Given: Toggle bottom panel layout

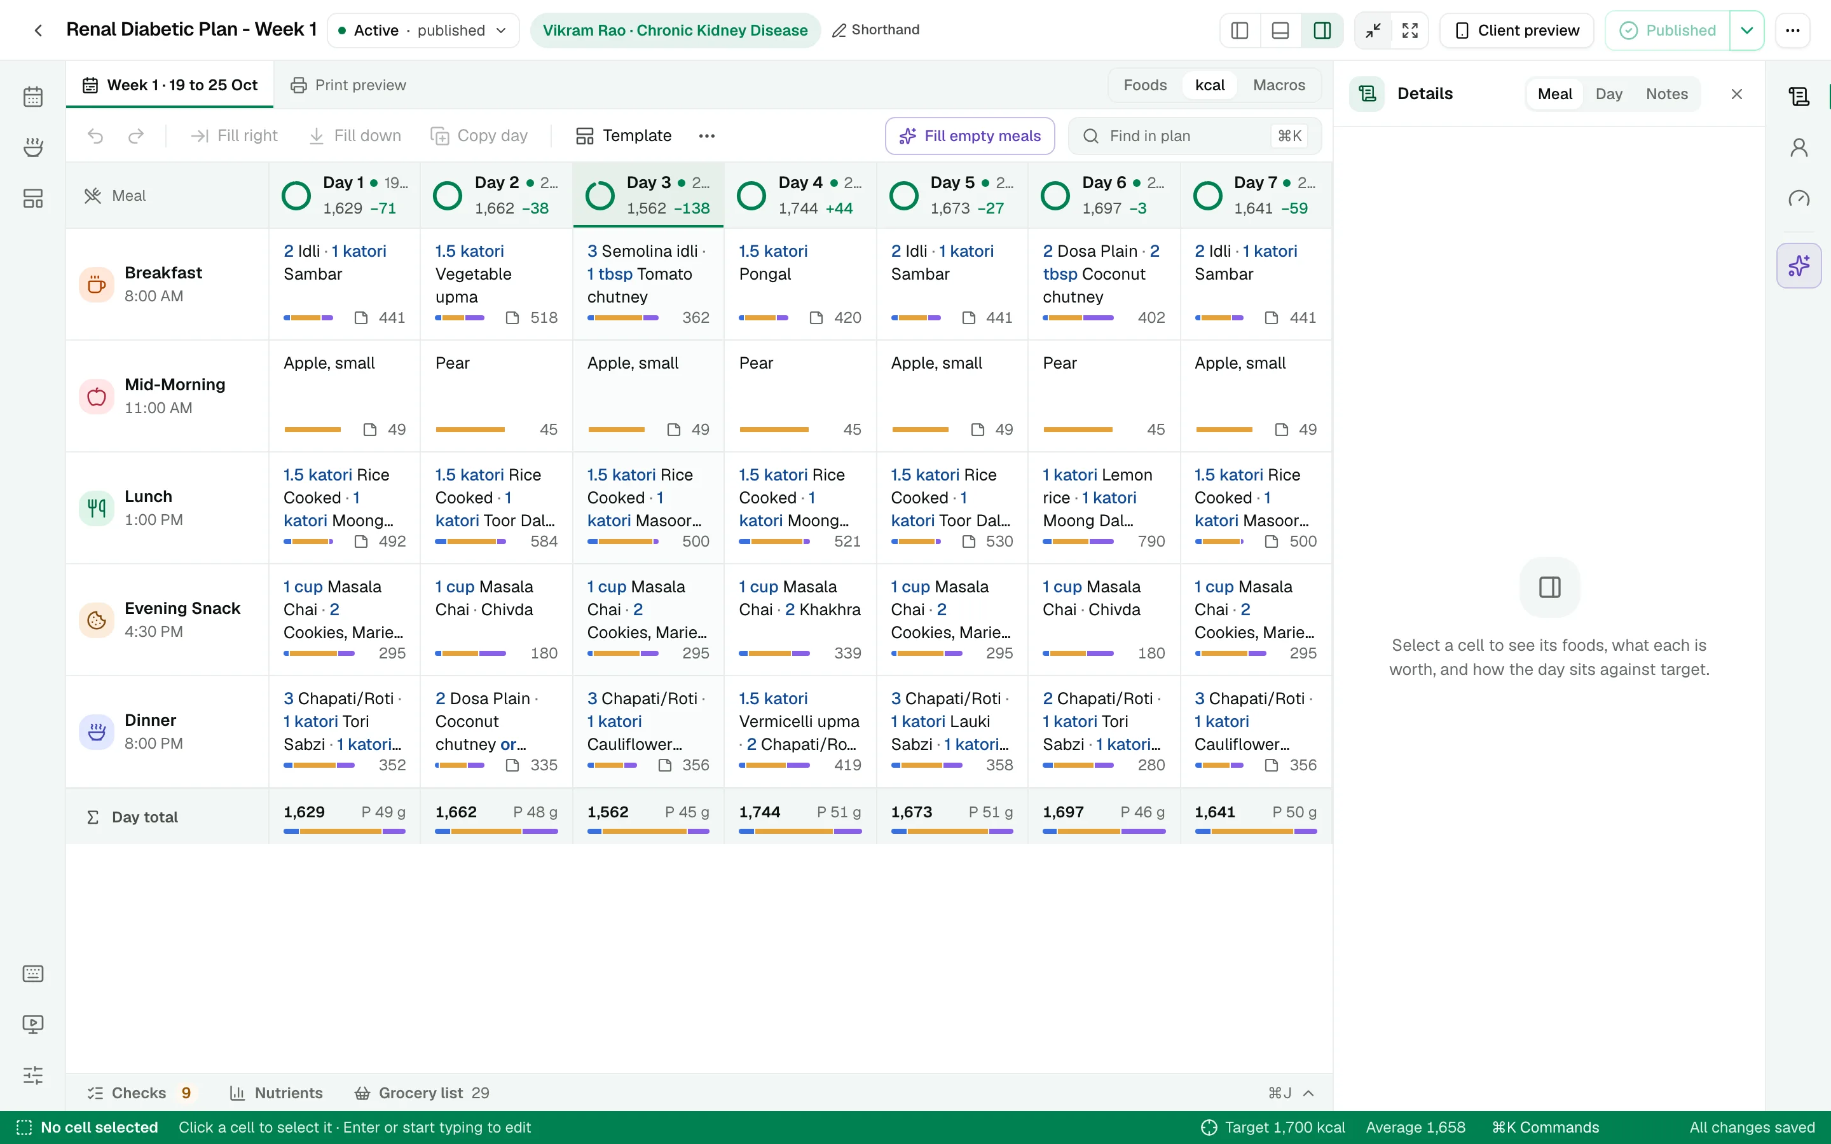Looking at the screenshot, I should click(1280, 31).
